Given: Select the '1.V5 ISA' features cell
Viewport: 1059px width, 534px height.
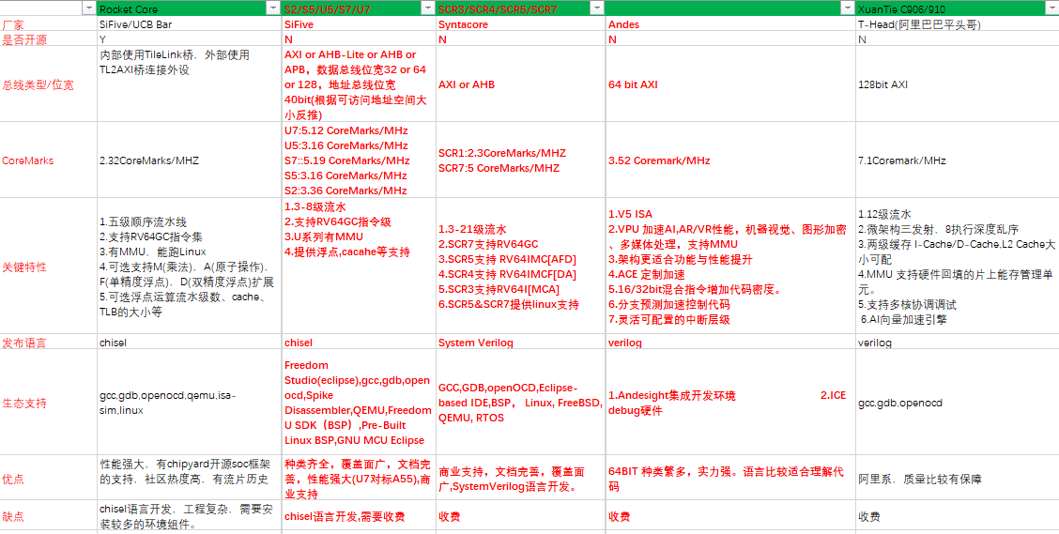Looking at the screenshot, I should 730,266.
